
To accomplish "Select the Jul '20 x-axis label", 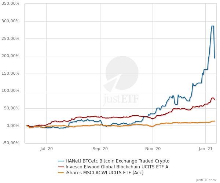I will (47, 149).
